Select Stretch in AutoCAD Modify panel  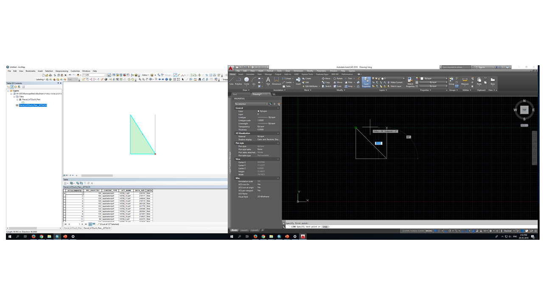[x=326, y=86]
